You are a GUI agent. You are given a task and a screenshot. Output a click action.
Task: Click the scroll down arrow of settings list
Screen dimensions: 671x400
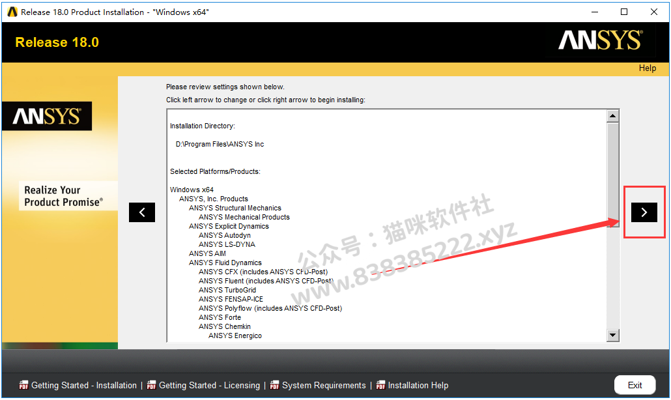(613, 336)
